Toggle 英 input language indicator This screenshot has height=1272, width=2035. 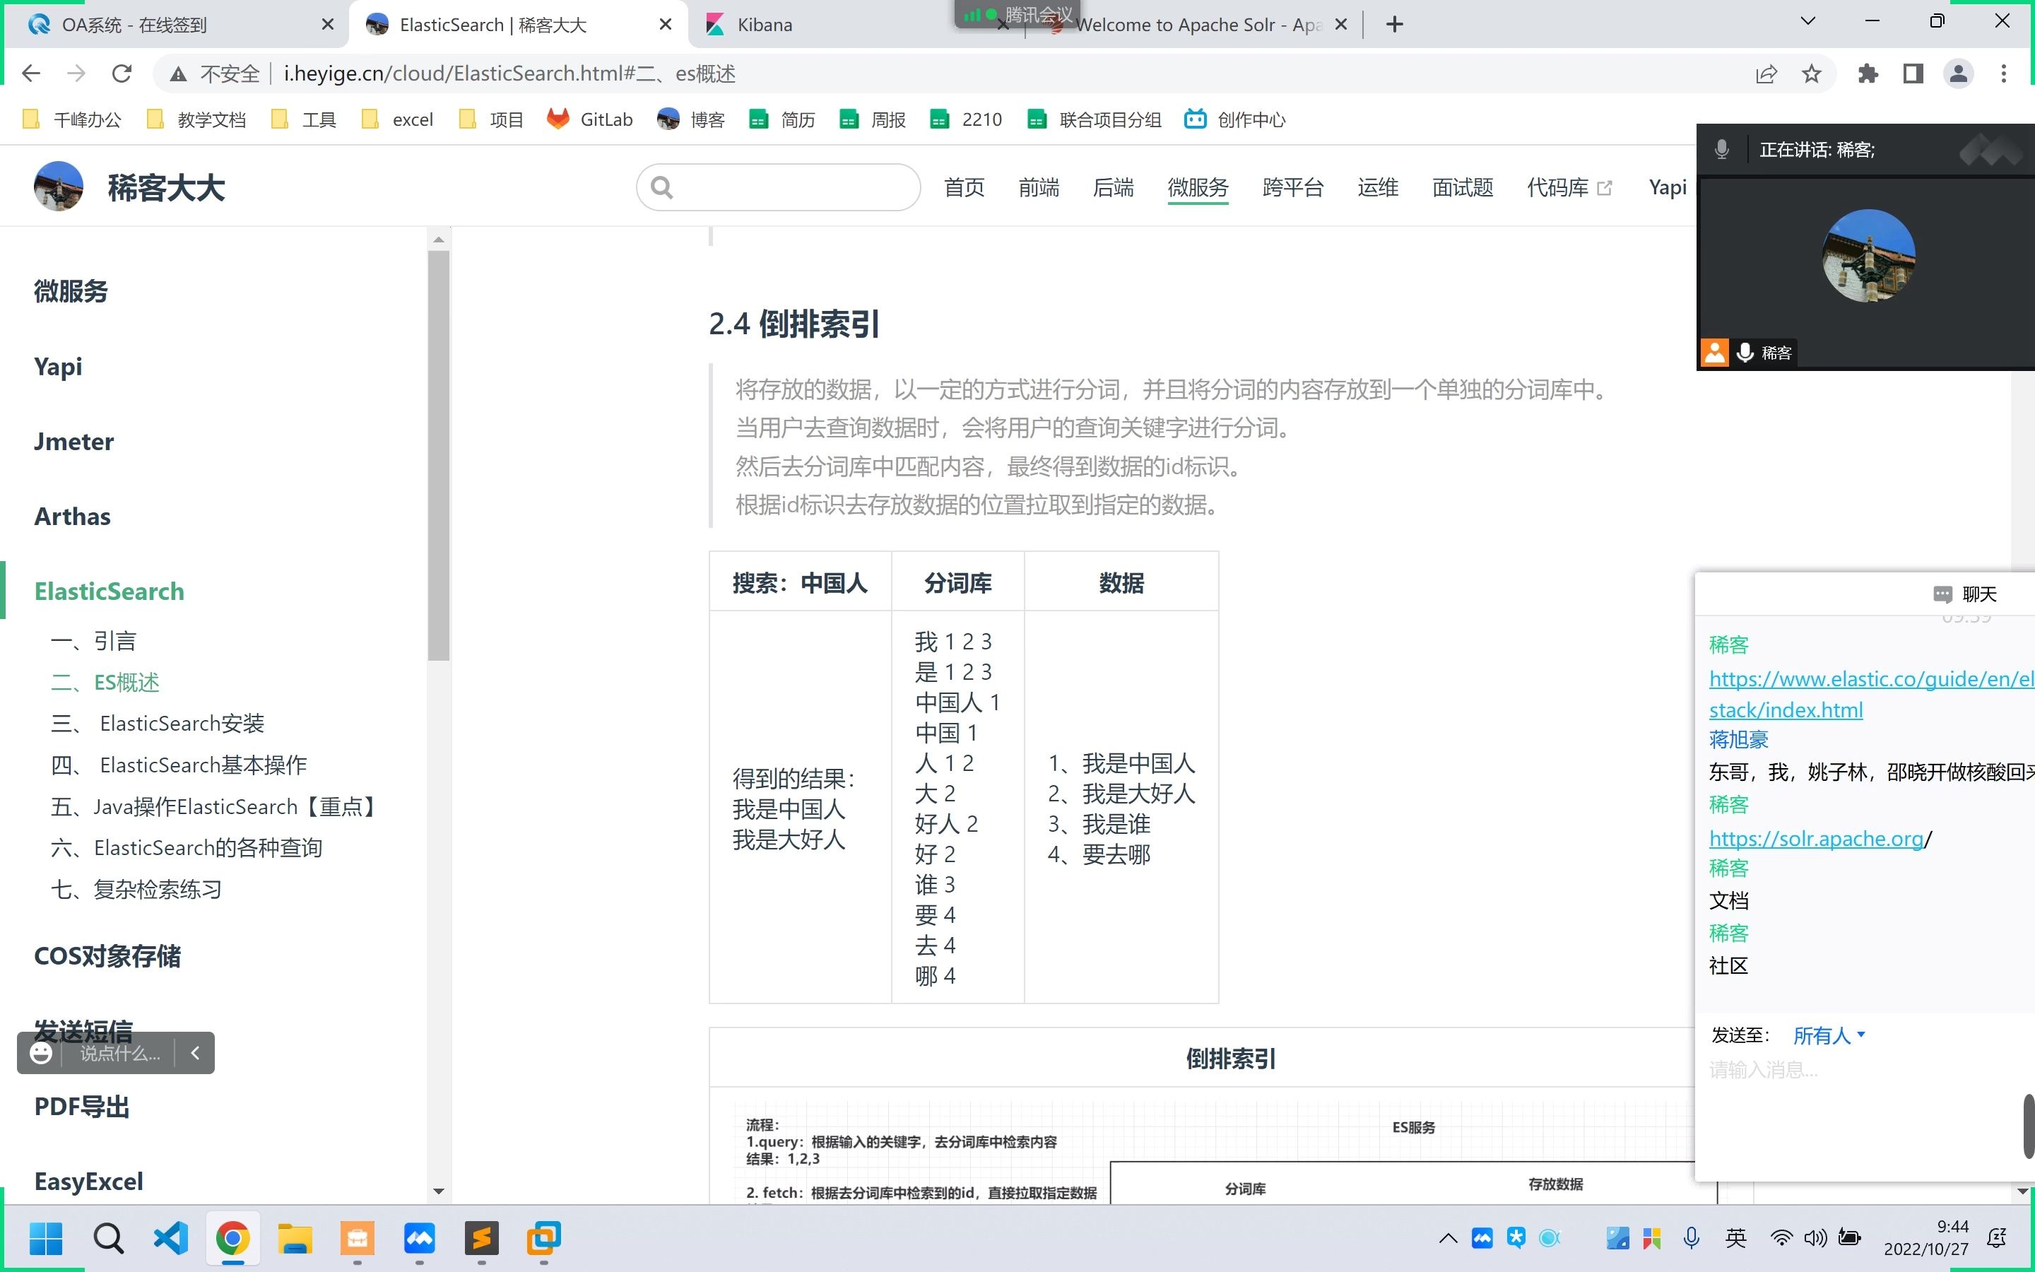[x=1735, y=1237]
